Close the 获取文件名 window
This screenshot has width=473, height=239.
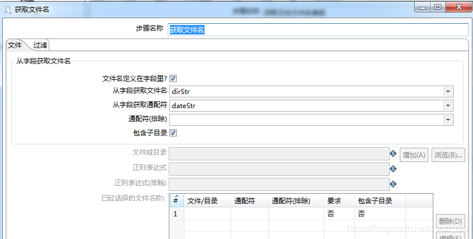[458, 7]
